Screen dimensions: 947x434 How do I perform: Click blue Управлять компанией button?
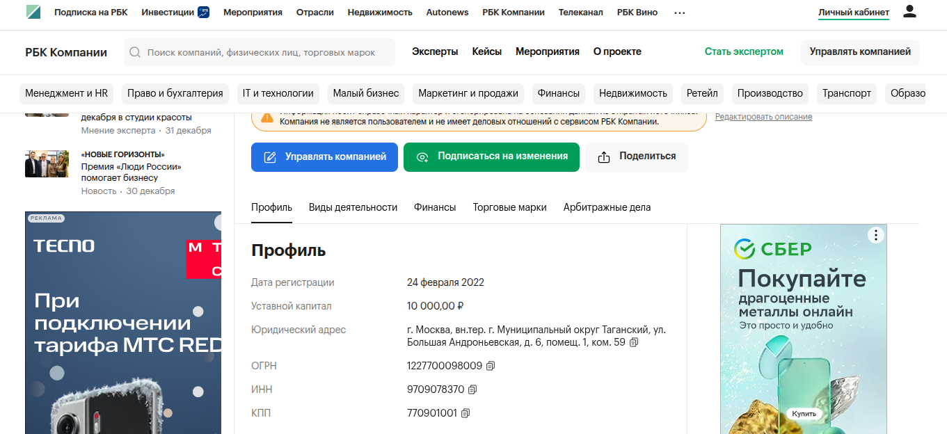click(324, 157)
